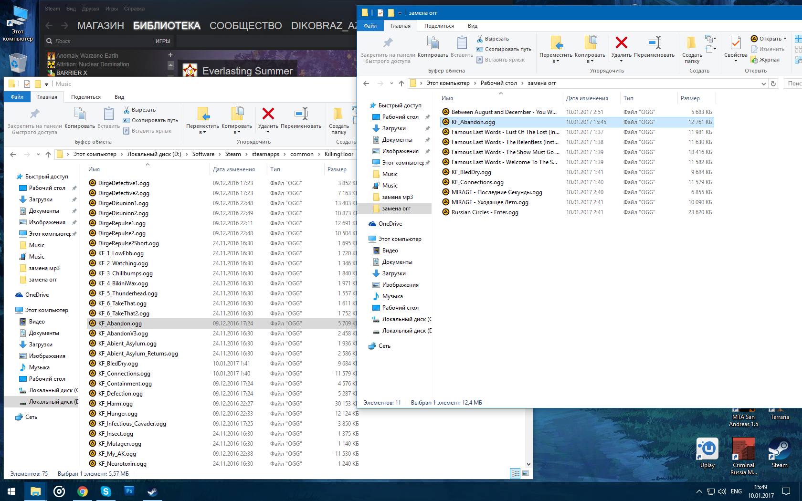Open Skype from the taskbar
Image resolution: width=802 pixels, height=501 pixels.
tap(106, 491)
